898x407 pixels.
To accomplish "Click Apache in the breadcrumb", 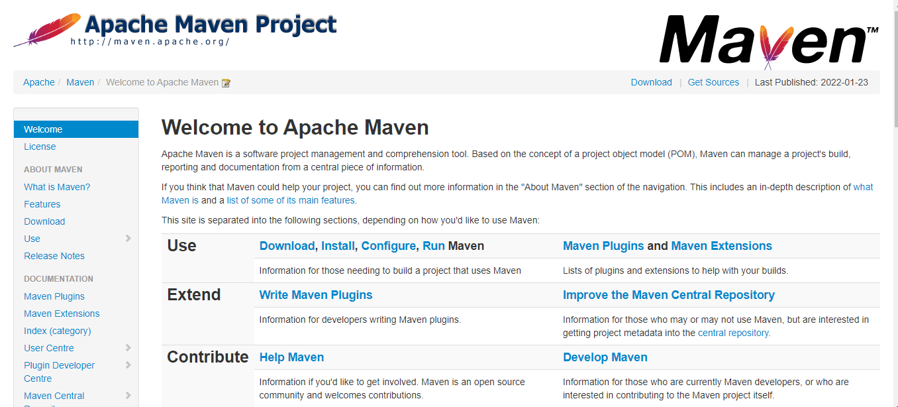I will coord(39,82).
